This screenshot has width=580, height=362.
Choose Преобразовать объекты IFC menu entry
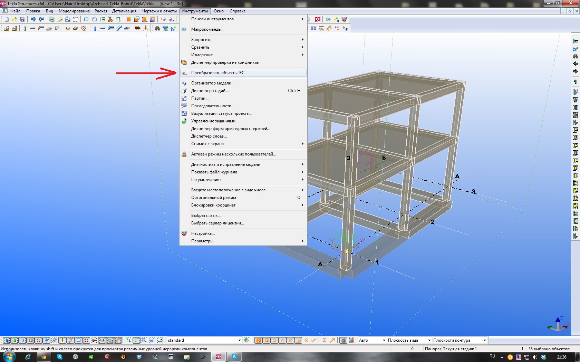(217, 73)
